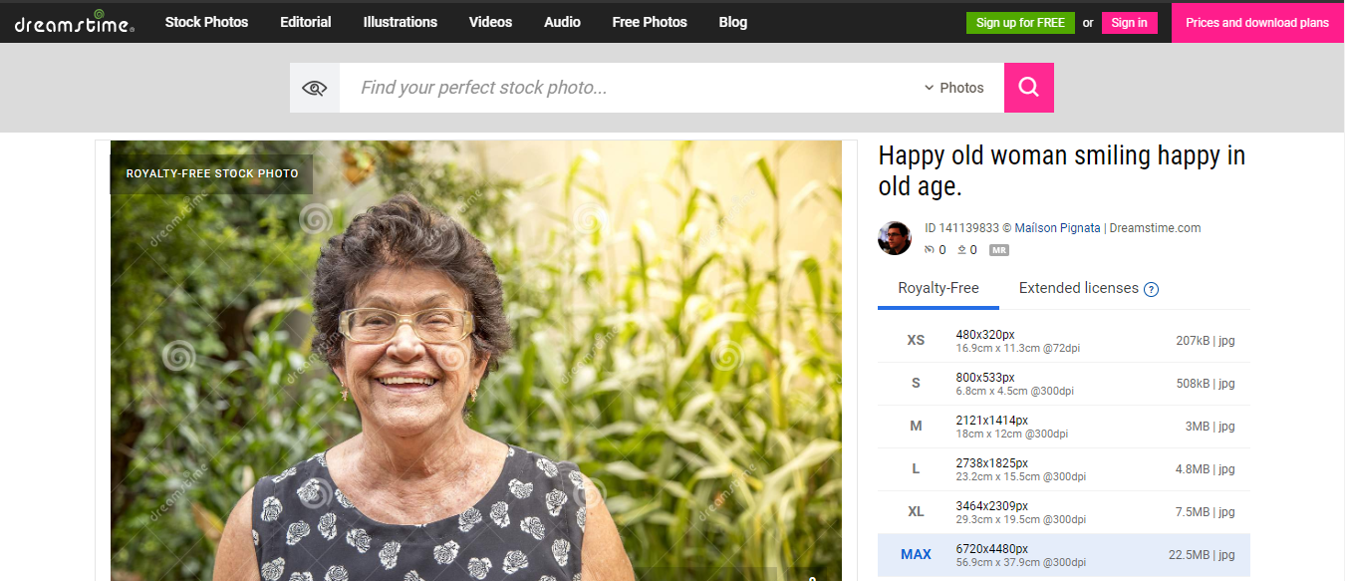The height and width of the screenshot is (581, 1345).
Task: Click the 18cm x 12cm @300dpi text
Action: tap(1012, 435)
